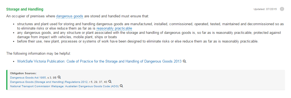Image resolution: width=291 pixels, height=98 pixels.
Task: Open National Transport Commission ADG Code link
Action: click(x=64, y=86)
